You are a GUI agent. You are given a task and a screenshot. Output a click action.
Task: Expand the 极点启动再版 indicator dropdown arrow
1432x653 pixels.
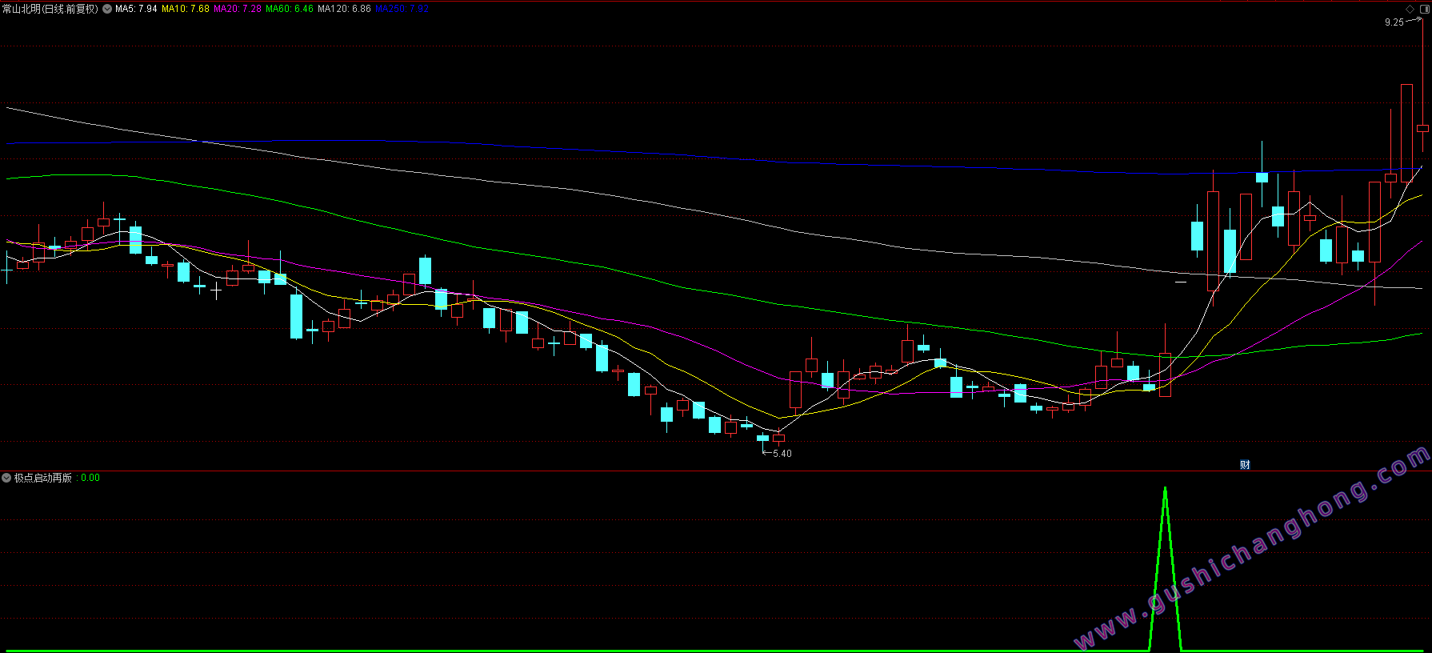pyautogui.click(x=6, y=478)
